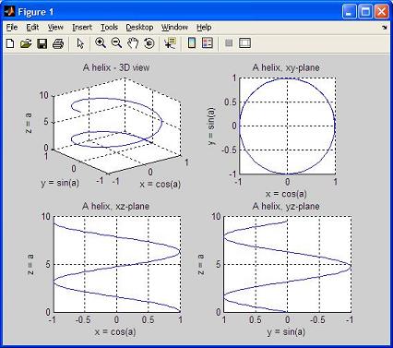Select the Pan hand tool

[x=133, y=43]
